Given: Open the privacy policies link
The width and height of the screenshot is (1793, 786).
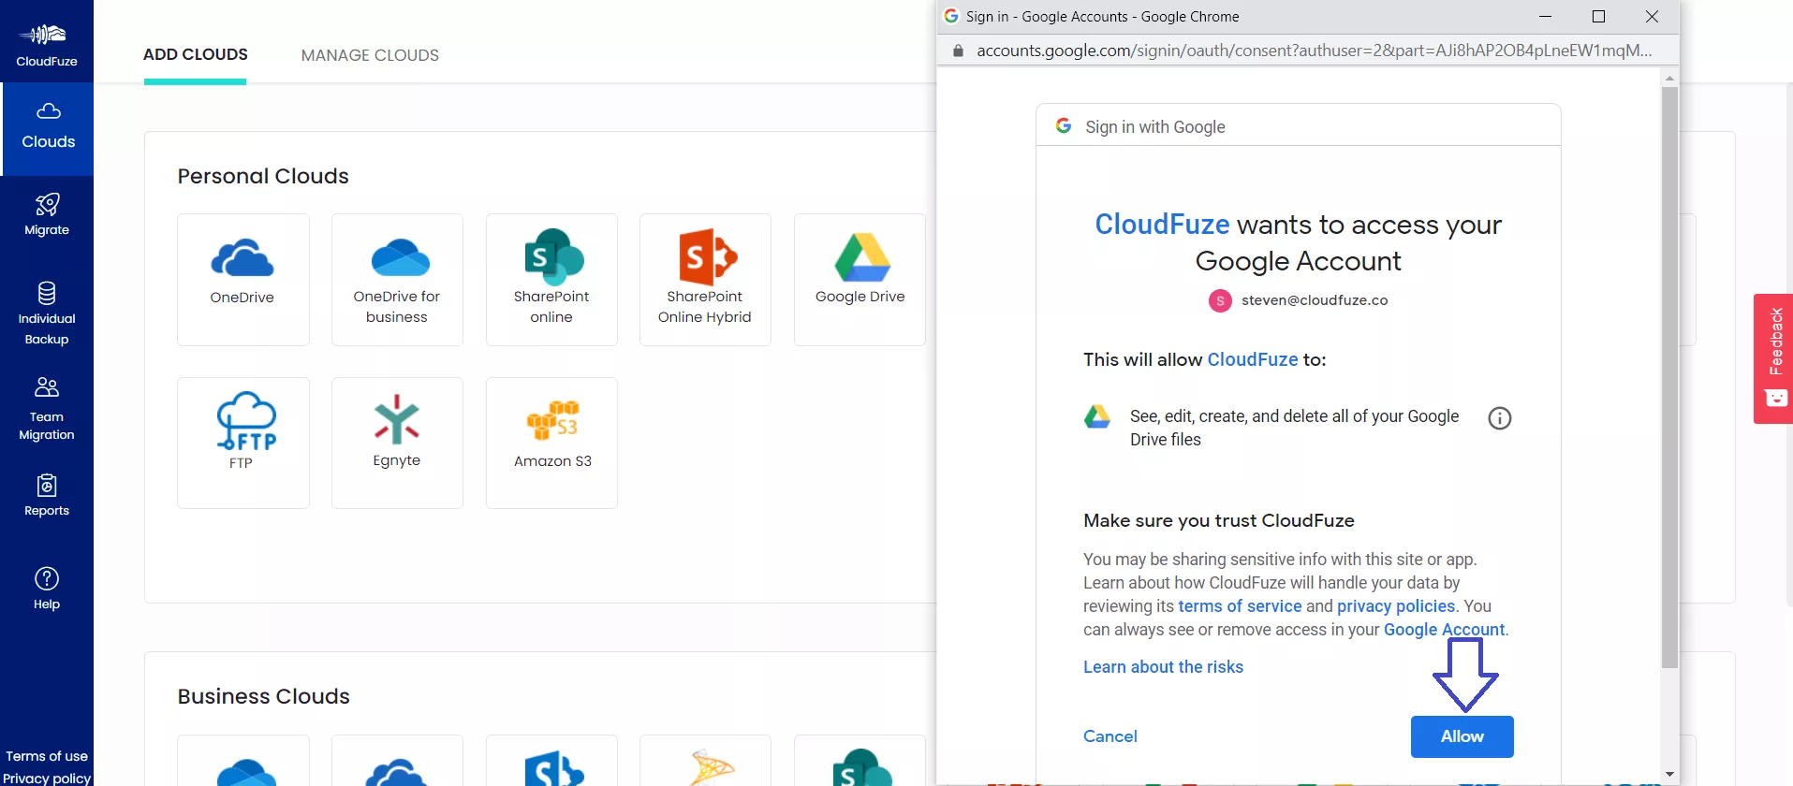Looking at the screenshot, I should click(1396, 606).
